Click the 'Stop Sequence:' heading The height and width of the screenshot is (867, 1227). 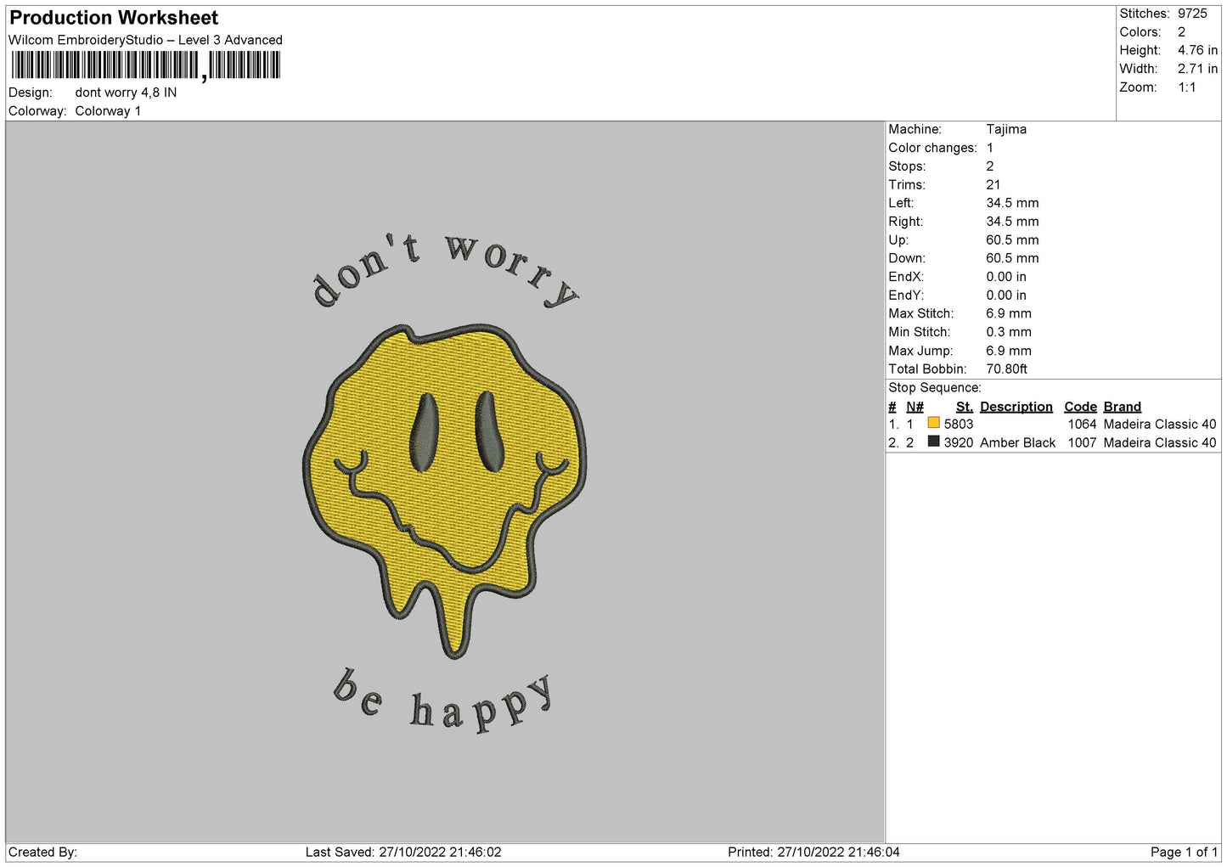[935, 388]
